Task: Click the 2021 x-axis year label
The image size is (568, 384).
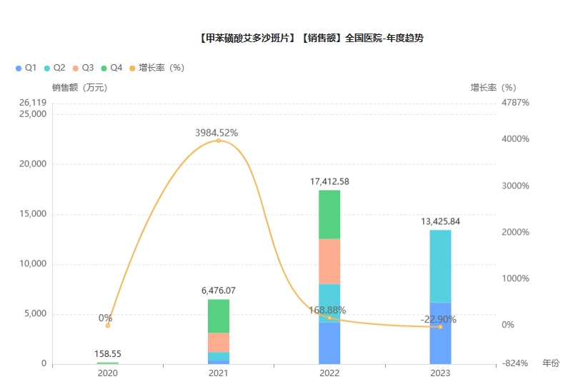Action: pos(219,373)
